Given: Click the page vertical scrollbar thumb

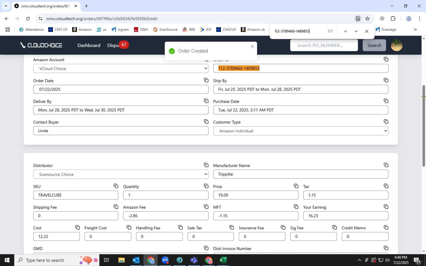Looking at the screenshot, I should pyautogui.click(x=424, y=126).
